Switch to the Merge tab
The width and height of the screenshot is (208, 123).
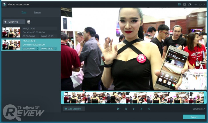coord(37,12)
